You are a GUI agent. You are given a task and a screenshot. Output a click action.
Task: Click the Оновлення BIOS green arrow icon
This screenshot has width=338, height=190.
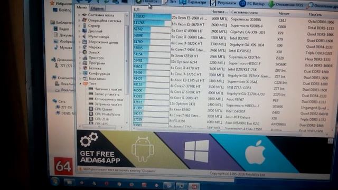point(271,4)
